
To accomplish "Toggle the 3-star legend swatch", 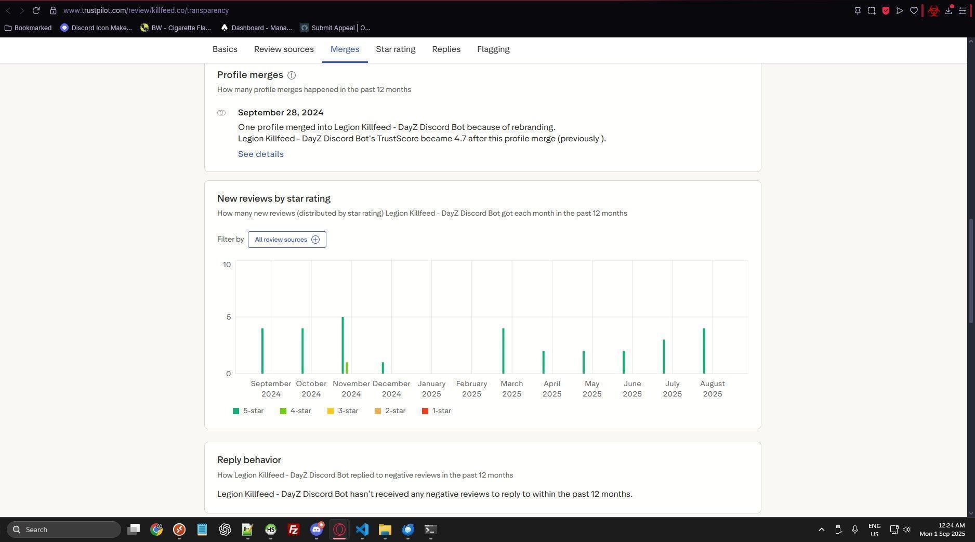I will tap(331, 411).
